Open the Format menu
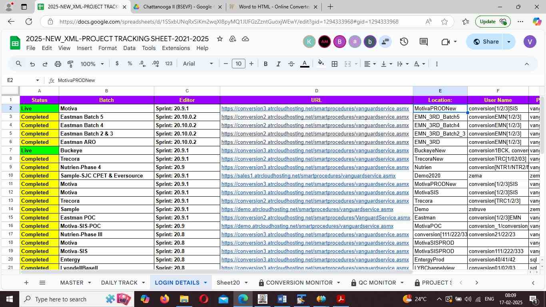Screen dimensions: 546x307 (x=108, y=48)
